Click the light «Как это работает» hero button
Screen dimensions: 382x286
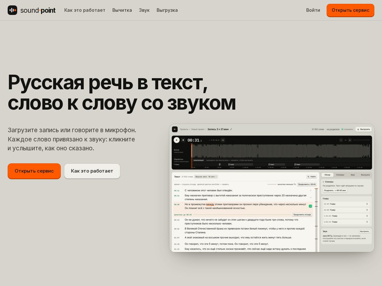92,171
